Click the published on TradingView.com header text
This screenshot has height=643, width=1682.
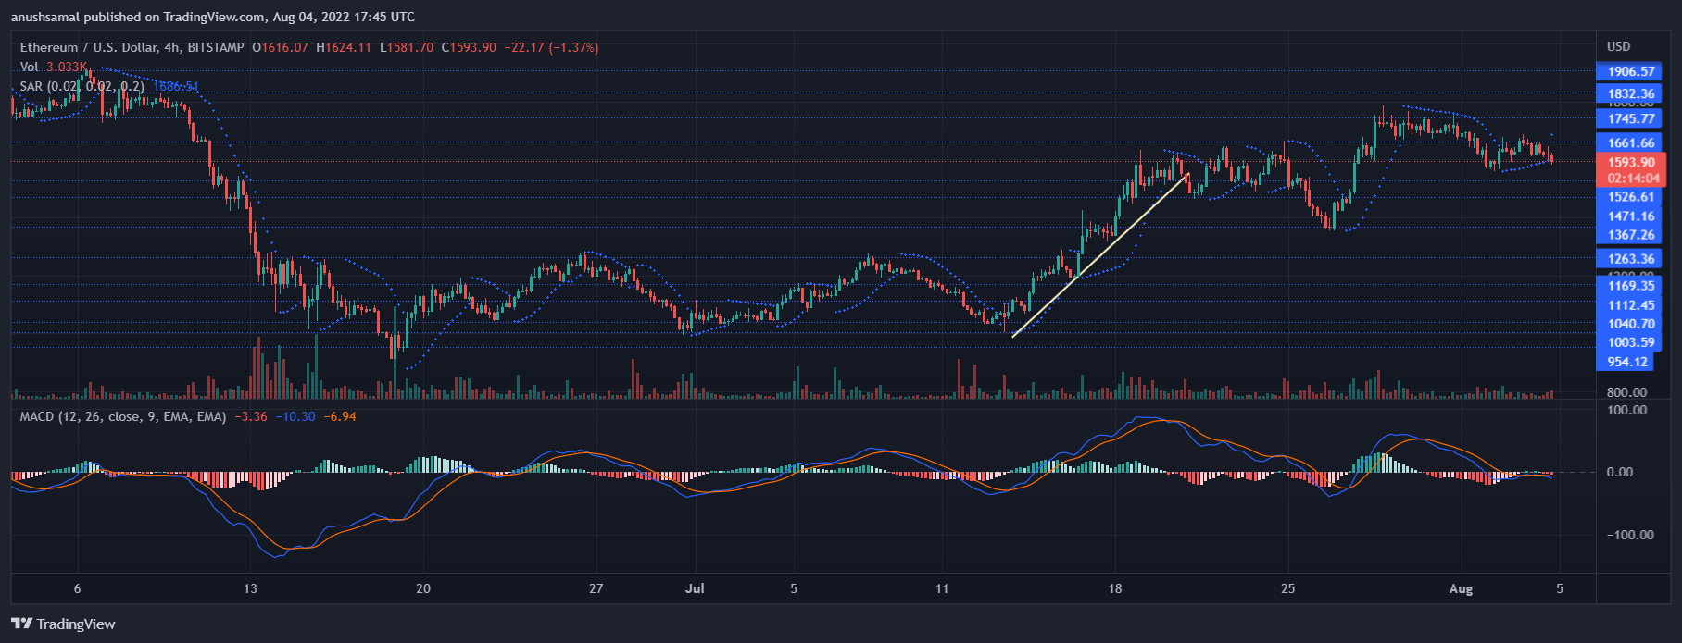pyautogui.click(x=213, y=17)
